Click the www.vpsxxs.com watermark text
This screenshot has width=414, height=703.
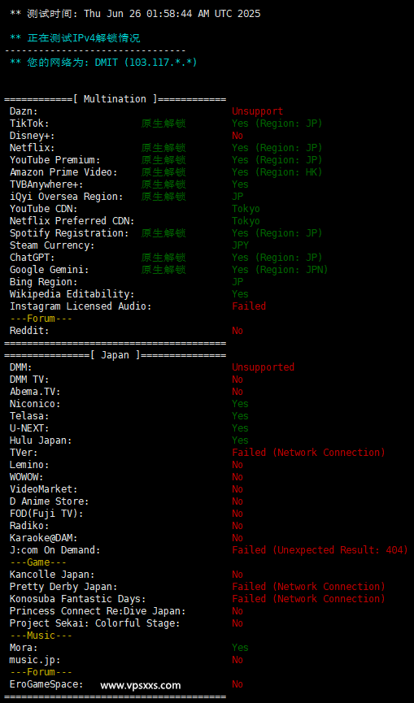[x=141, y=685]
